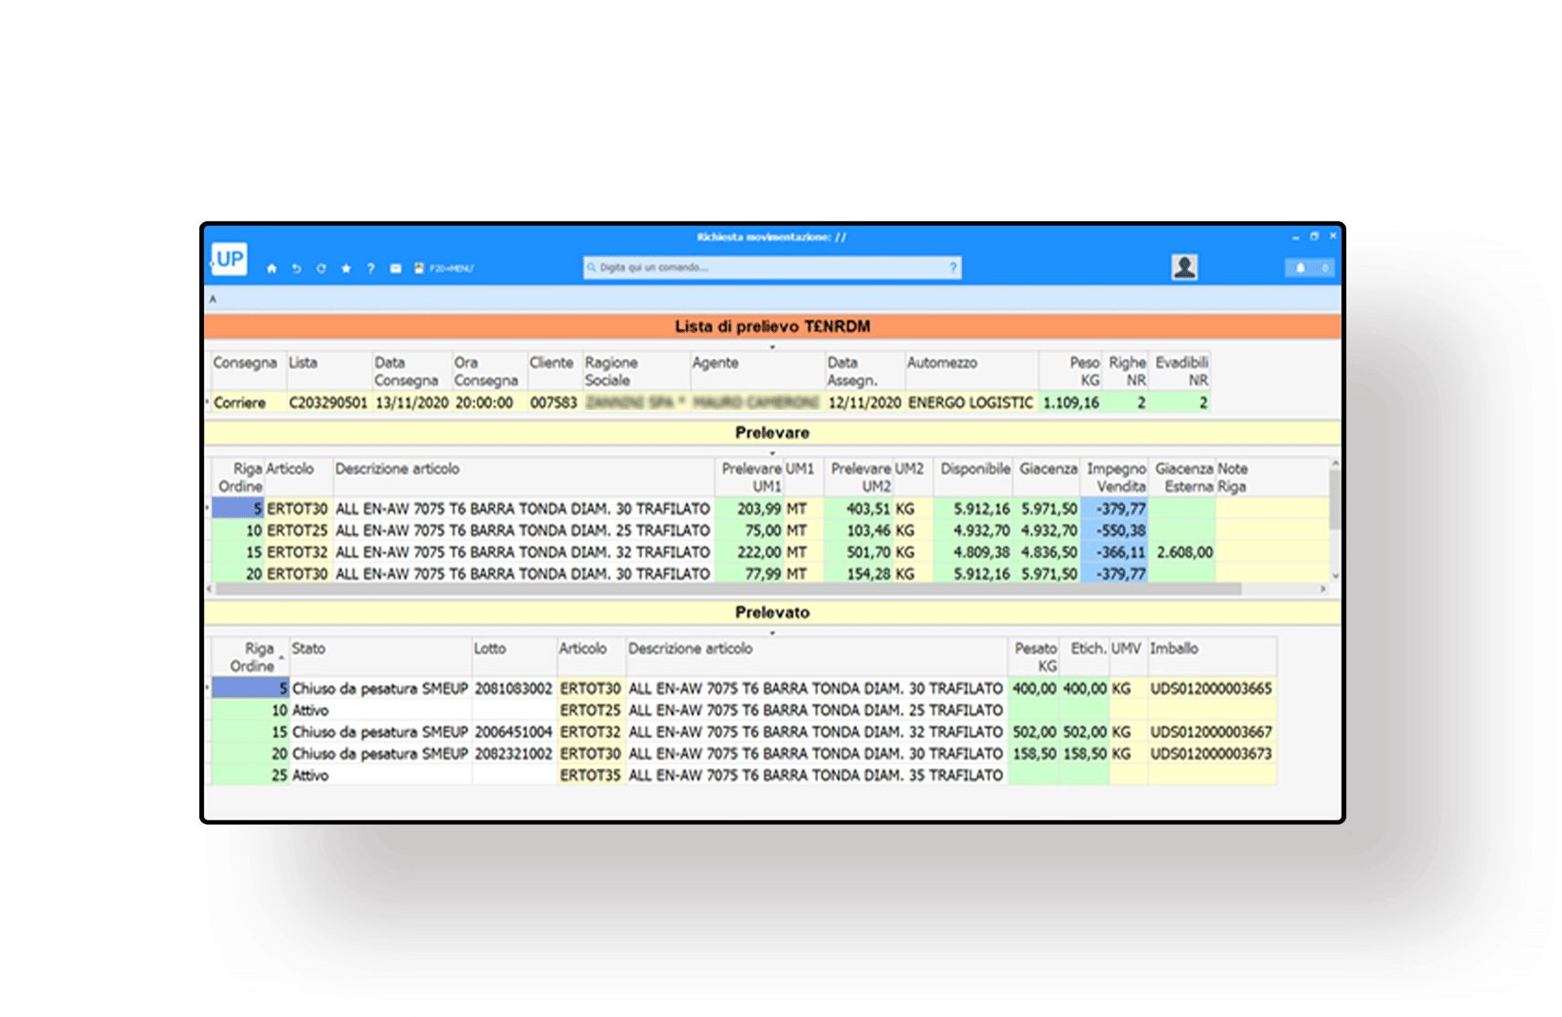Open the user profile avatar
Viewport: 1562px width, 1017px height.
pyautogui.click(x=1184, y=267)
